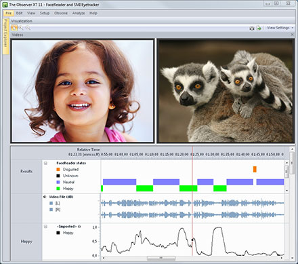Click the Happy bar near 01:30.00
Screen dimensions: 298x264
[220, 188]
